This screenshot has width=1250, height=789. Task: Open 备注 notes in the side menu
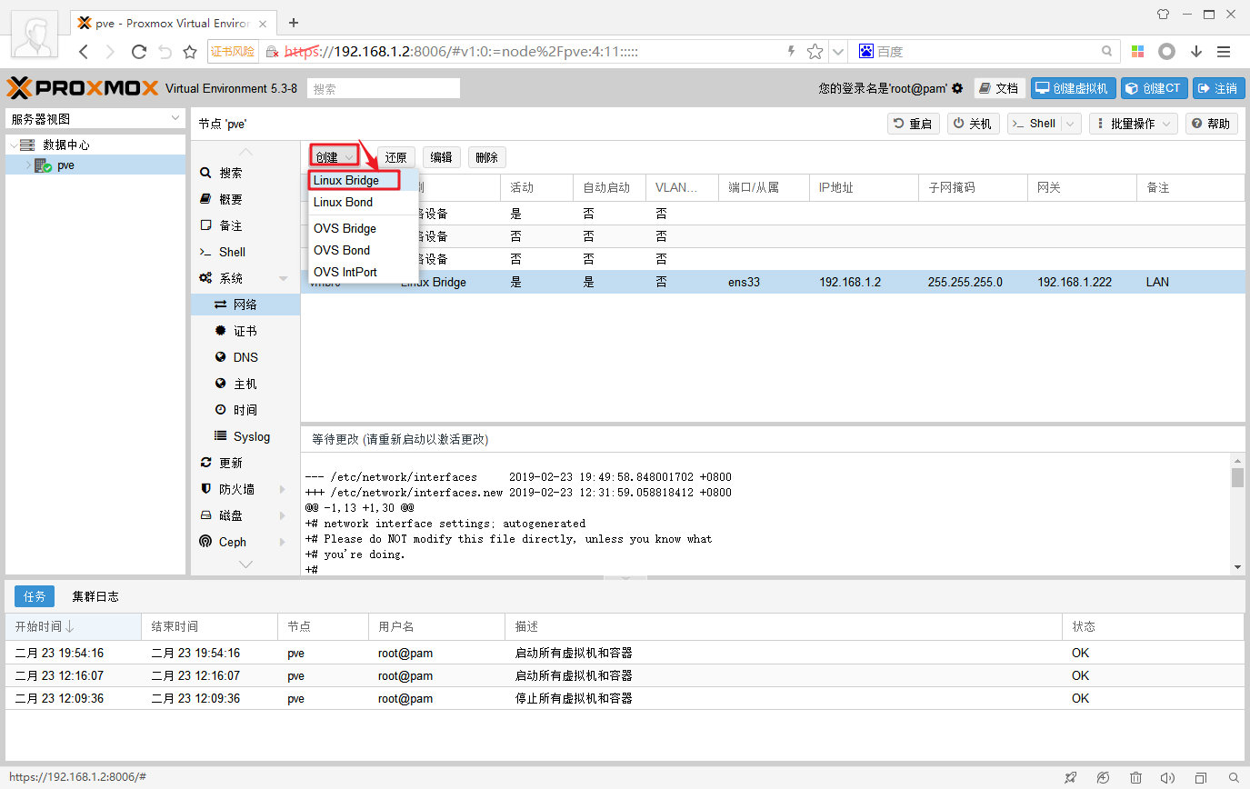tap(245, 225)
